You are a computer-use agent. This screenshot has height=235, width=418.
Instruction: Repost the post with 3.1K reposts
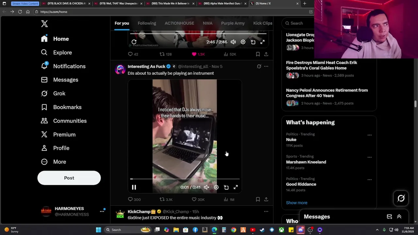tap(166, 199)
